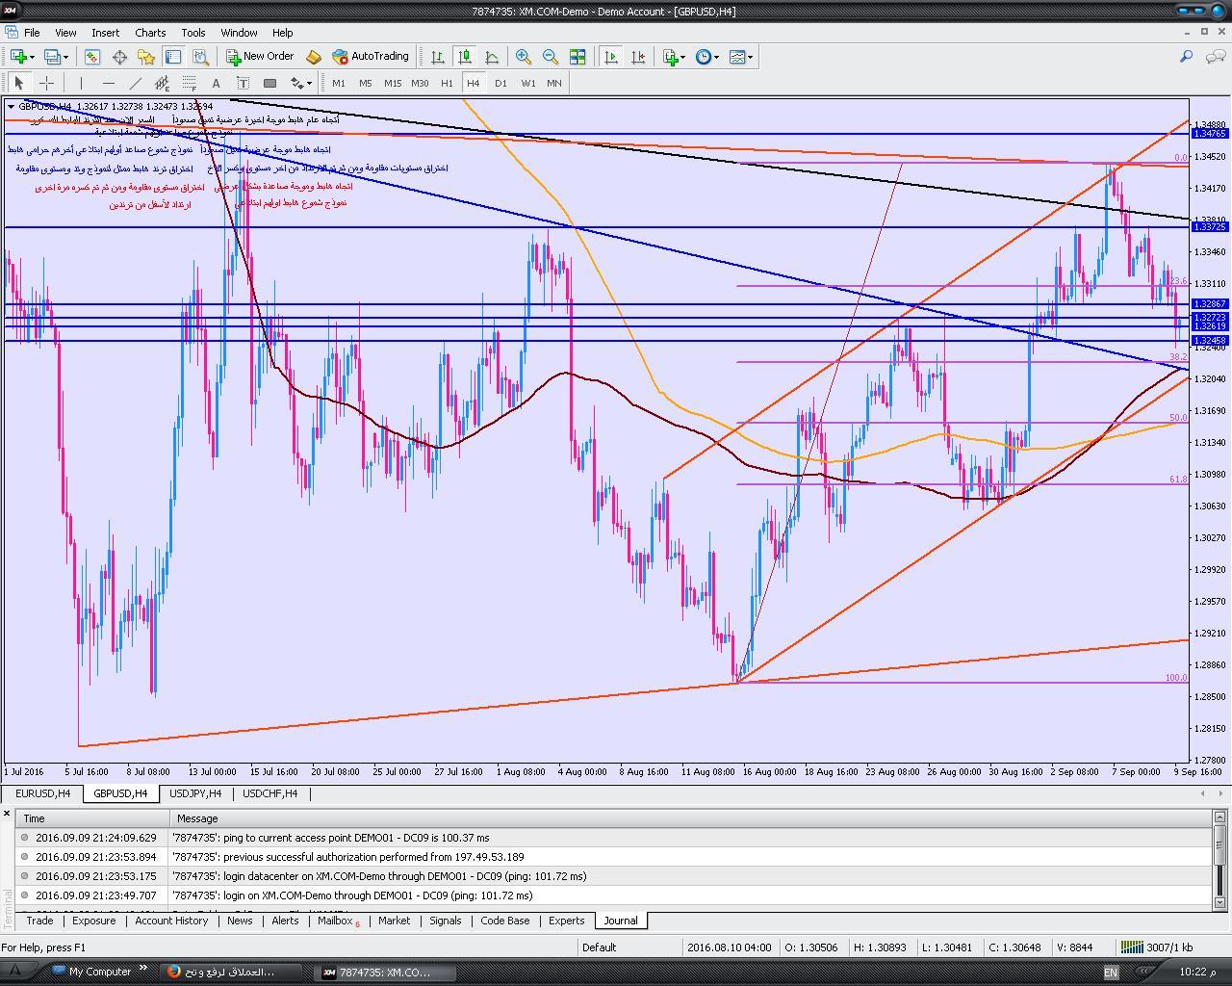Switch chart to Line Chart mode

click(492, 57)
